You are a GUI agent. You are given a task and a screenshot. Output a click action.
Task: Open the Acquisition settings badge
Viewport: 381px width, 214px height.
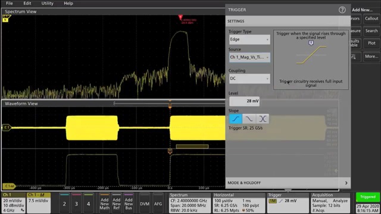pos(330,203)
